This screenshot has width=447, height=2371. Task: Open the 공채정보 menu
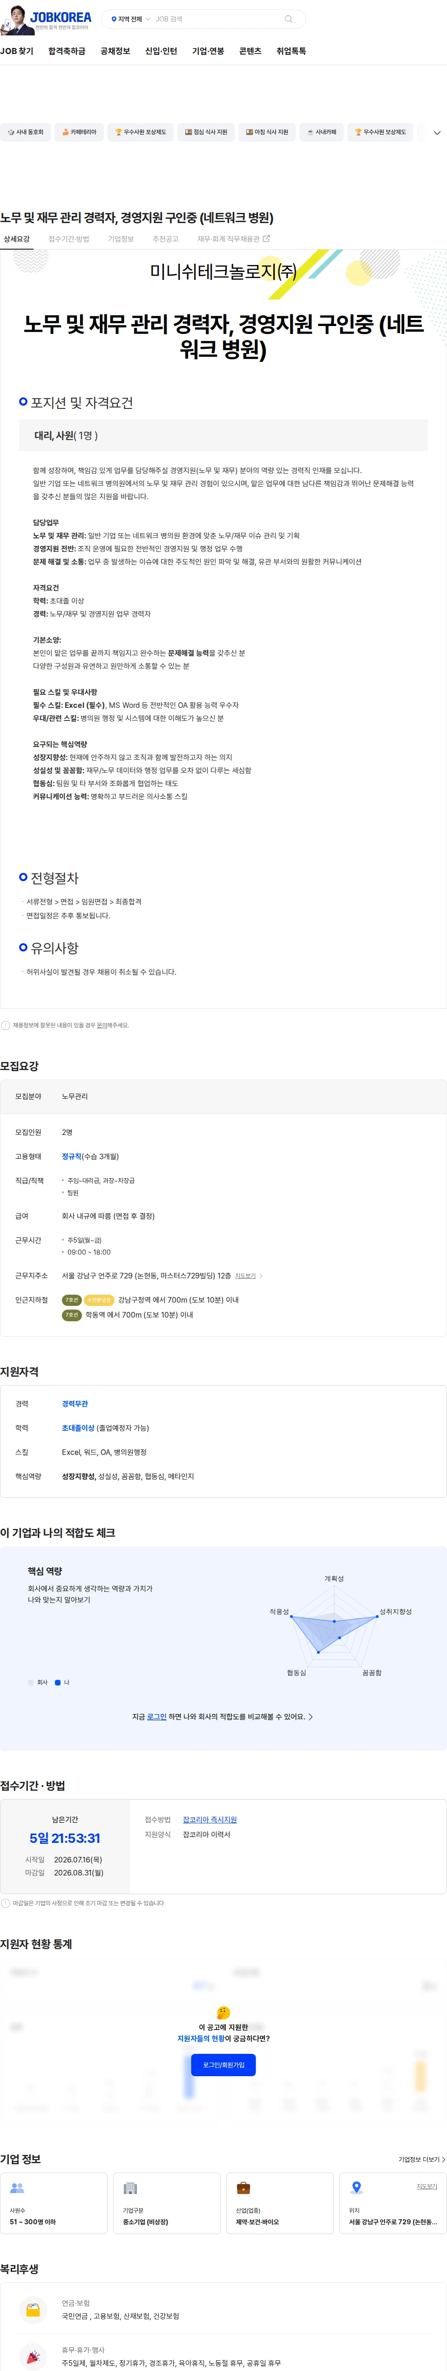point(115,52)
